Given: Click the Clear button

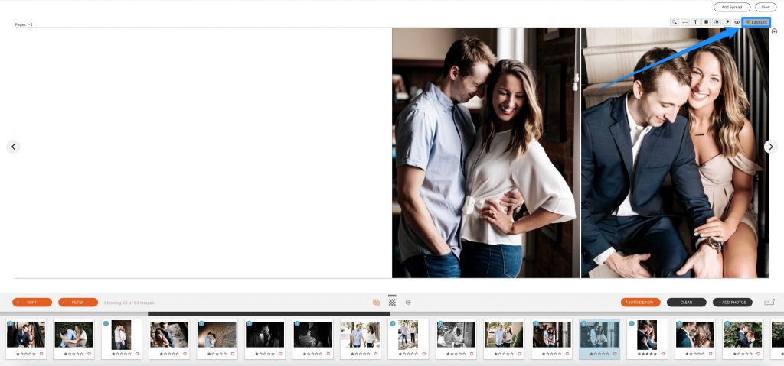Looking at the screenshot, I should pos(687,303).
